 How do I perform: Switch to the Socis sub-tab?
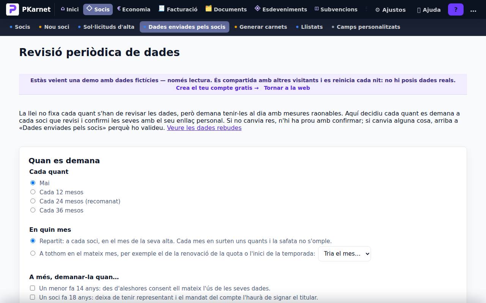tap(20, 27)
